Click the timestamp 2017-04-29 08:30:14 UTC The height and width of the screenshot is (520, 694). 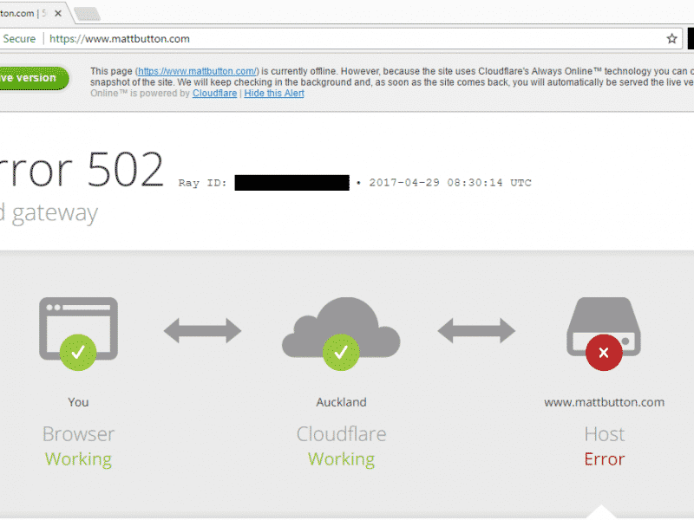tap(450, 183)
